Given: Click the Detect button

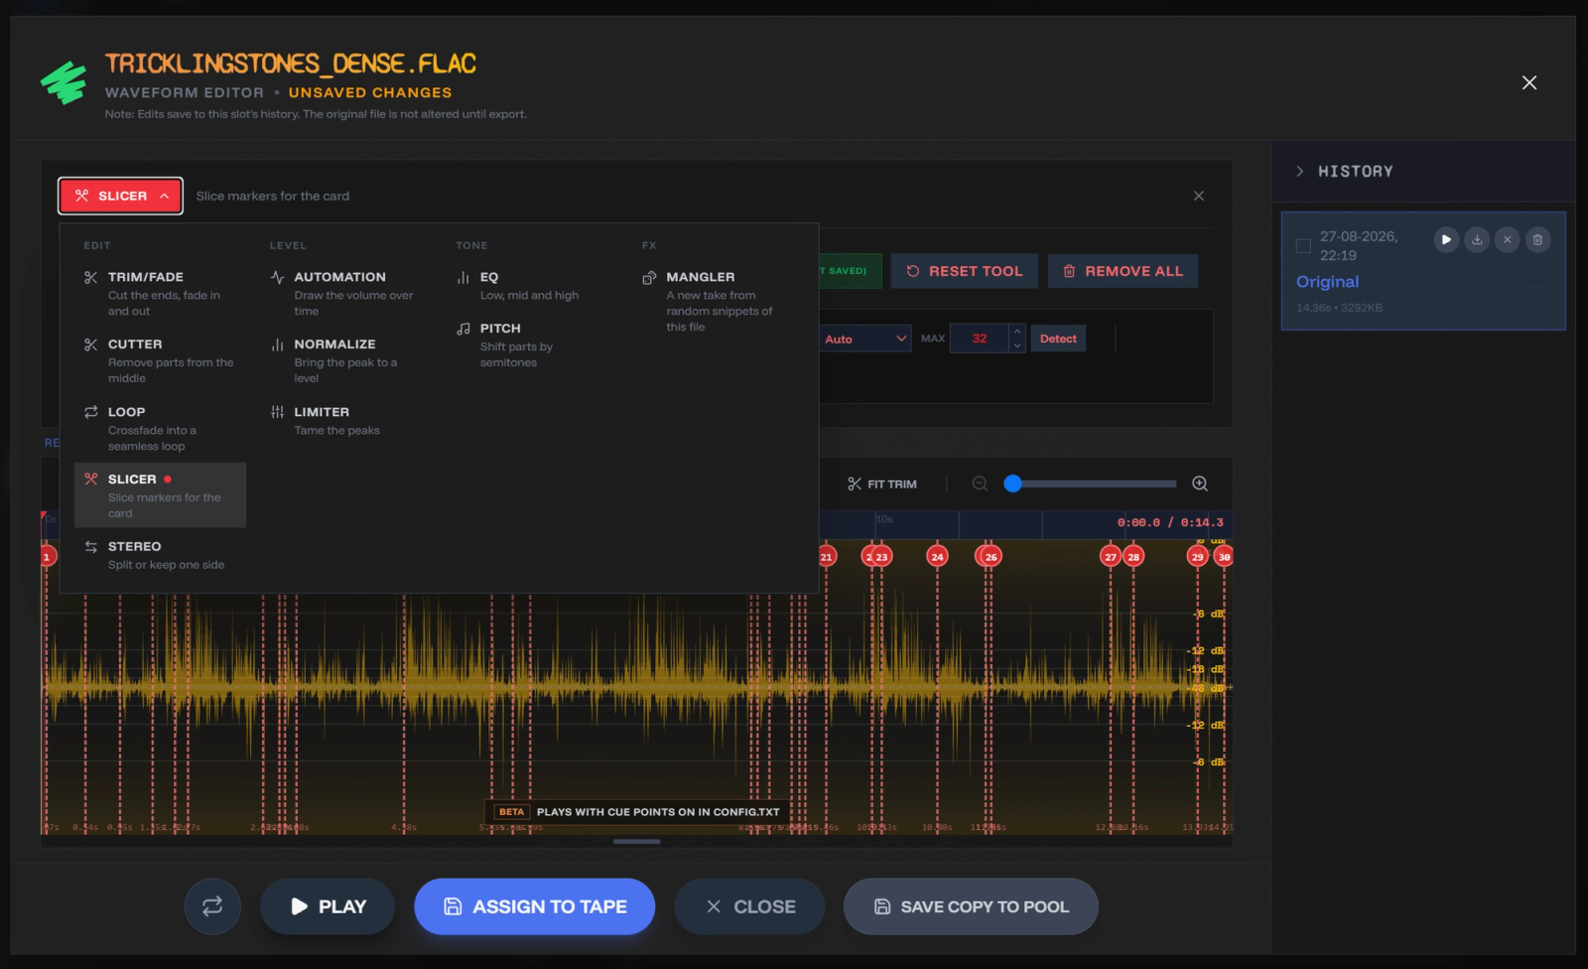Looking at the screenshot, I should [x=1058, y=339].
